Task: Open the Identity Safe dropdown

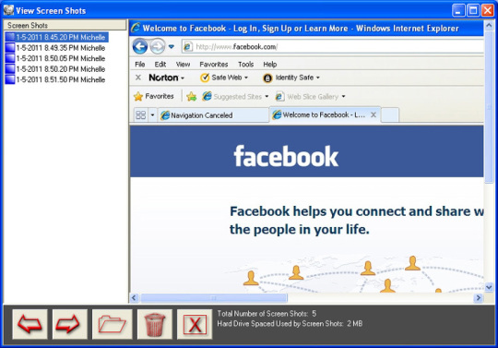Action: (291, 78)
